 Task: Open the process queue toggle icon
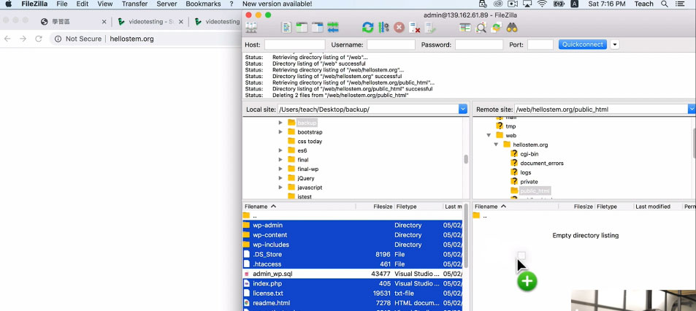(383, 28)
